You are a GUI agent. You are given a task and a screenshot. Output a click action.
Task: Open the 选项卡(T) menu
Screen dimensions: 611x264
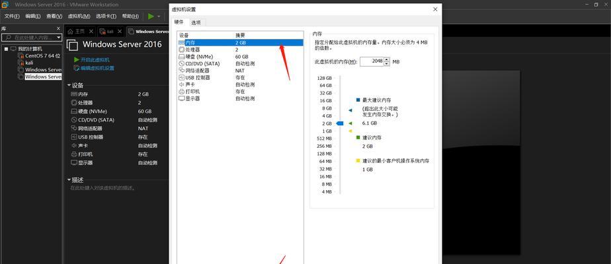[x=106, y=16]
